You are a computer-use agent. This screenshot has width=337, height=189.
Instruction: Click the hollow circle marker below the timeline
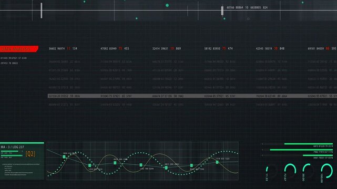click(248, 19)
